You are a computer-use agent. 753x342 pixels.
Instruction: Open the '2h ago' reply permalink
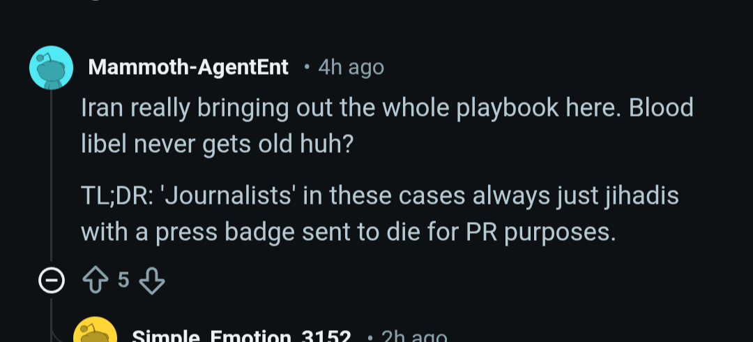coord(413,336)
